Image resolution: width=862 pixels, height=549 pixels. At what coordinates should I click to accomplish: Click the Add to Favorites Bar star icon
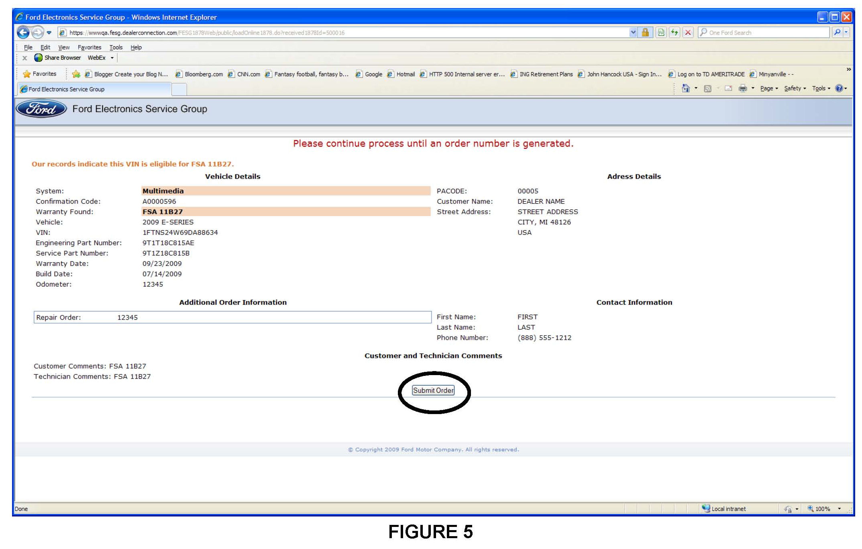pyautogui.click(x=76, y=74)
